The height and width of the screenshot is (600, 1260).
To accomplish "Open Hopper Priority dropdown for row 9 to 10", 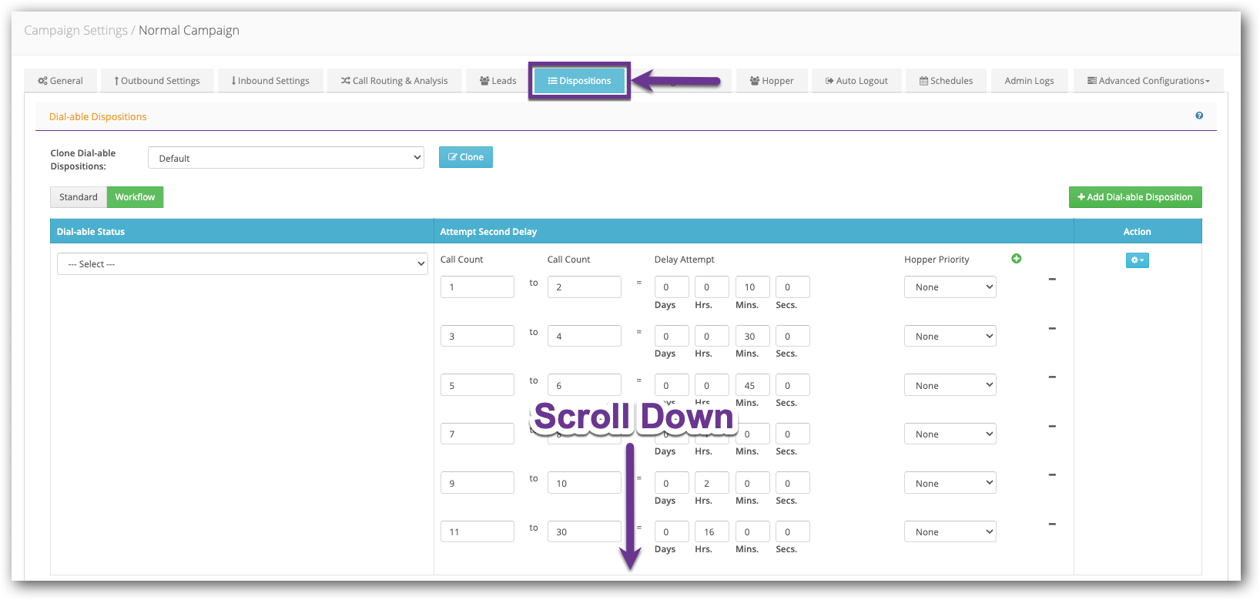I will pyautogui.click(x=950, y=483).
